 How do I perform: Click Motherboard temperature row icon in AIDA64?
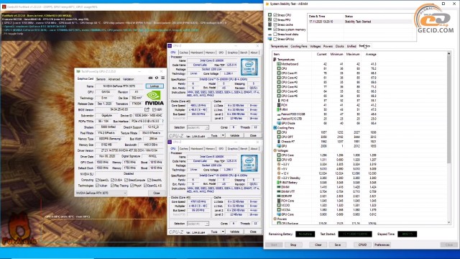pyautogui.click(x=280, y=64)
